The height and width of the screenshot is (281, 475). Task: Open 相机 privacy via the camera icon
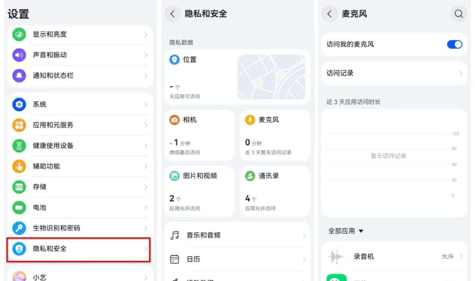174,120
